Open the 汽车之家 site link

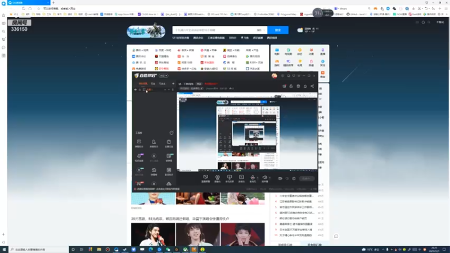pyautogui.click(x=253, y=69)
